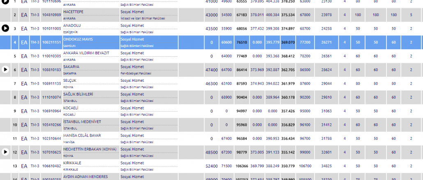This screenshot has height=180, width=423.
Task: Click score 369.070 in ONDOKUZ MAYIS row
Action: (x=288, y=42)
